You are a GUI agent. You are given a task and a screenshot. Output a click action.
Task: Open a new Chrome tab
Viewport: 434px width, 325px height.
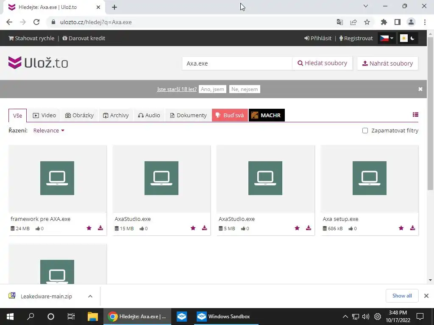click(114, 7)
